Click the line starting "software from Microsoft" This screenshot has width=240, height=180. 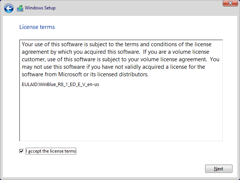pyautogui.click(x=85, y=74)
